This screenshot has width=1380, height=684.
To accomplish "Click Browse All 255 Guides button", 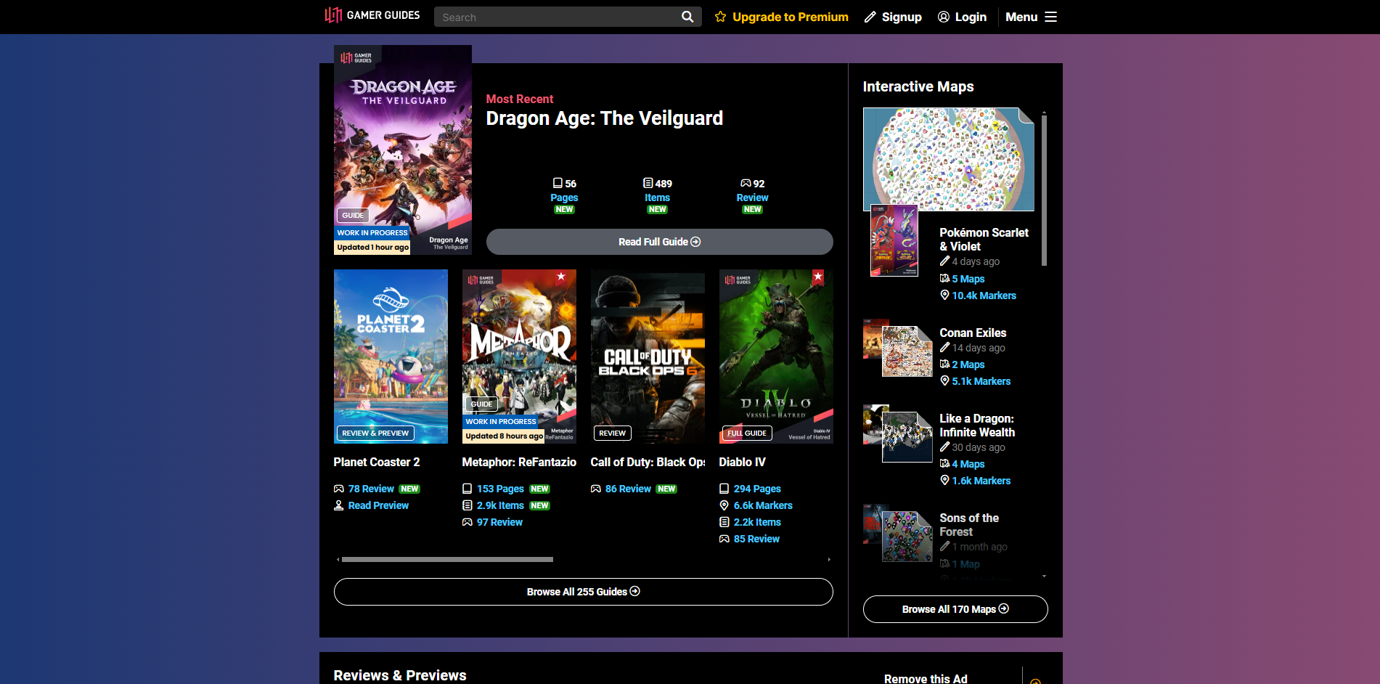I will (583, 592).
